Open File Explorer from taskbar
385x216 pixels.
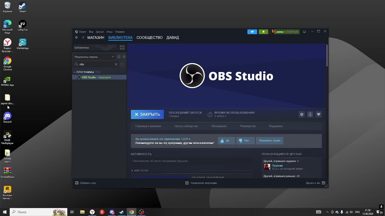tap(82, 212)
